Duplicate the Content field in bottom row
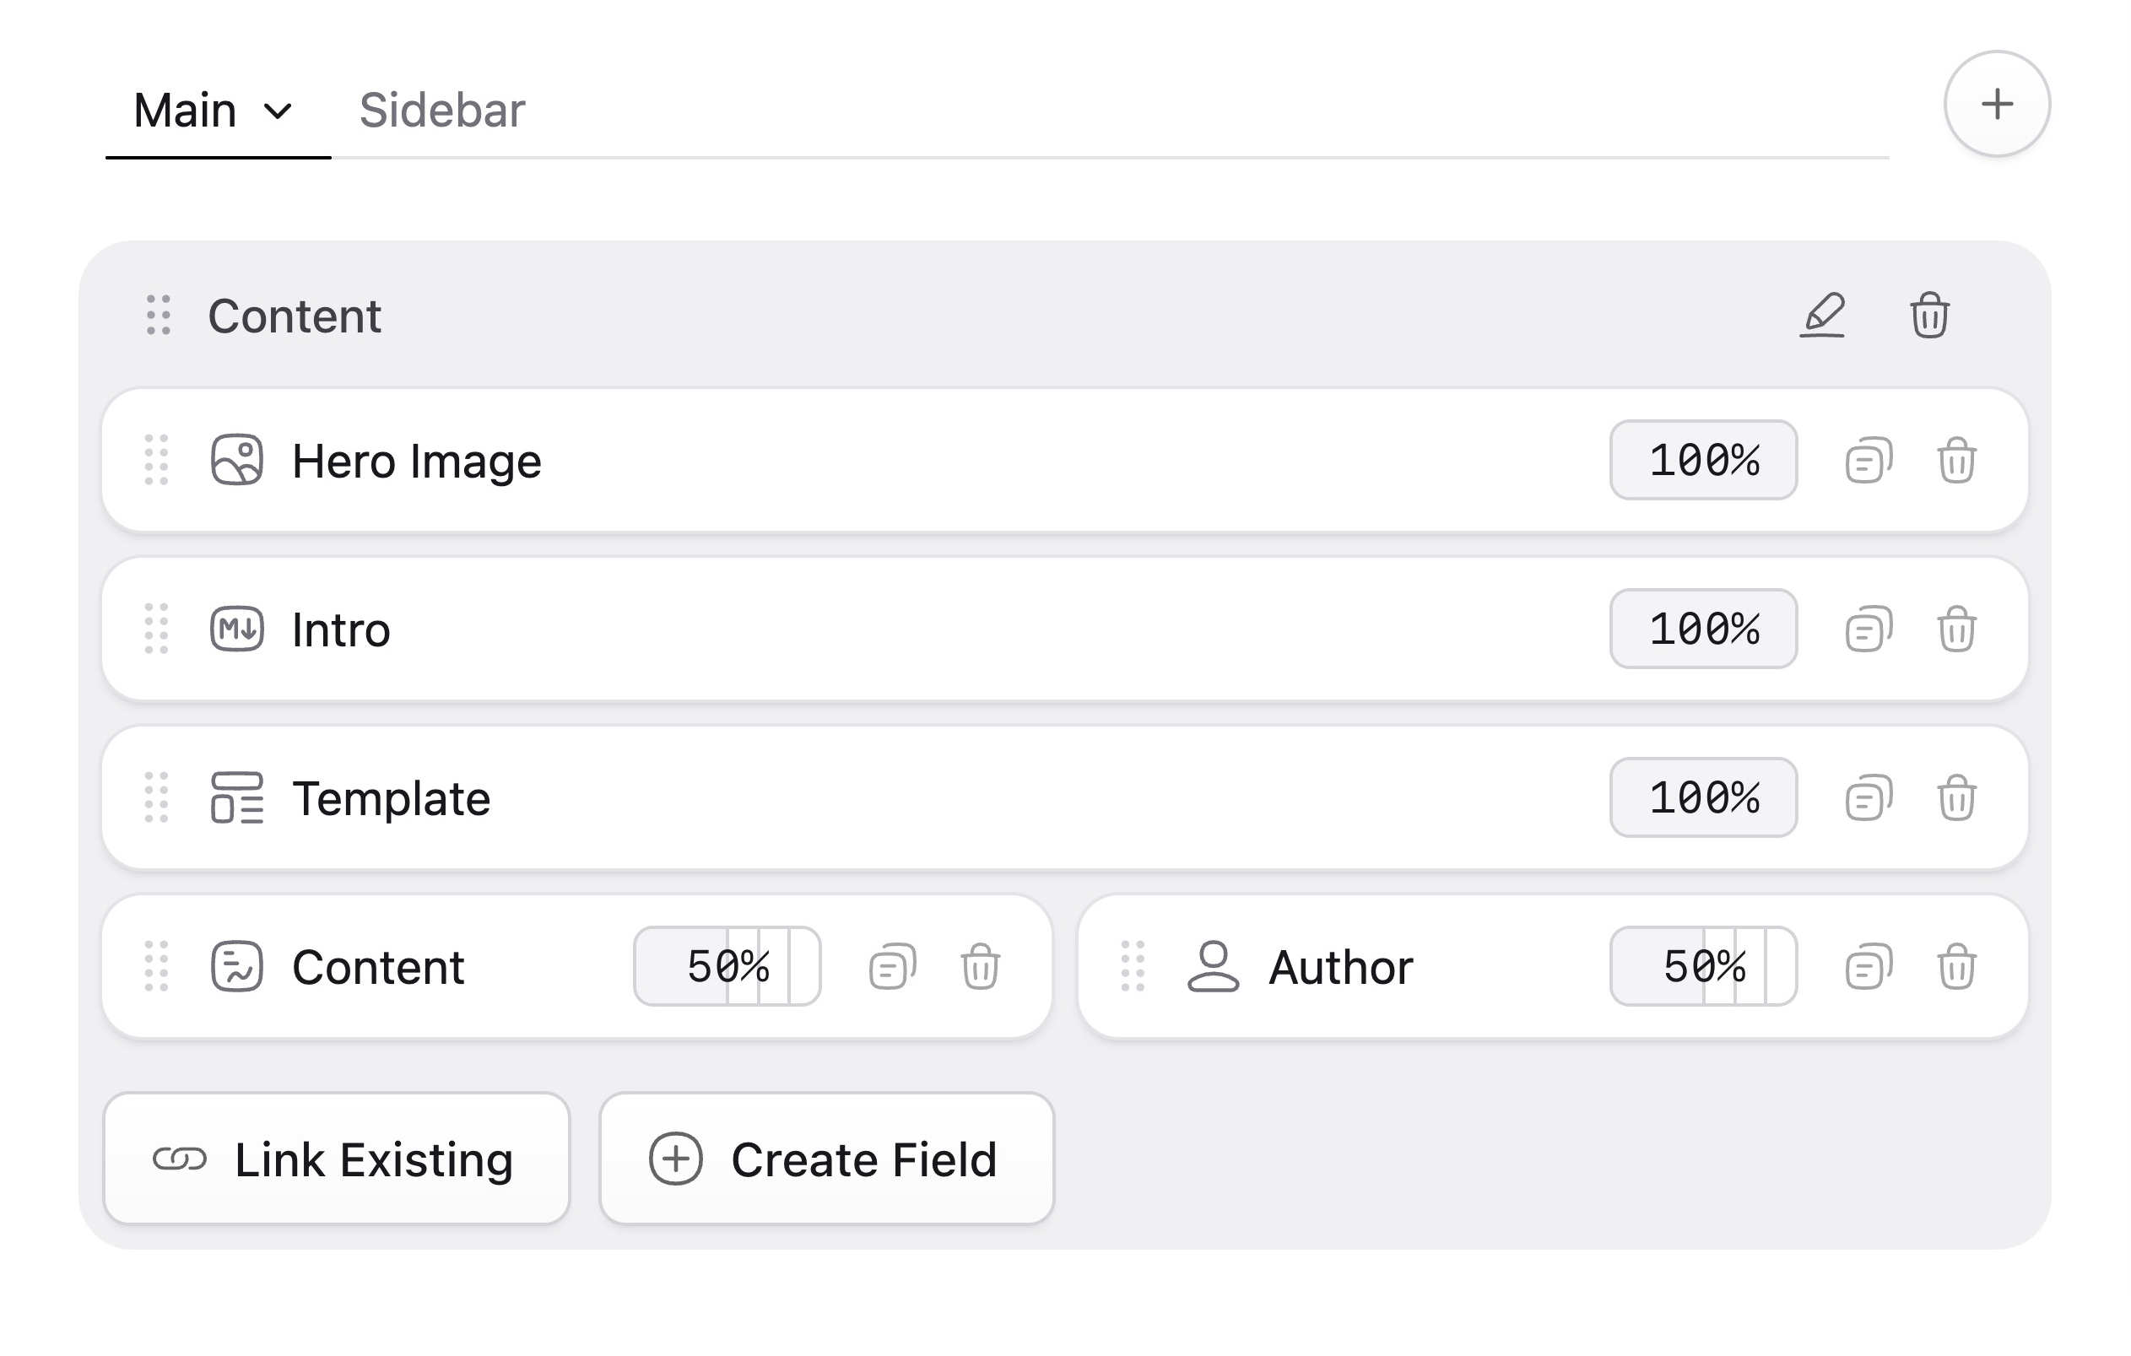 [892, 967]
